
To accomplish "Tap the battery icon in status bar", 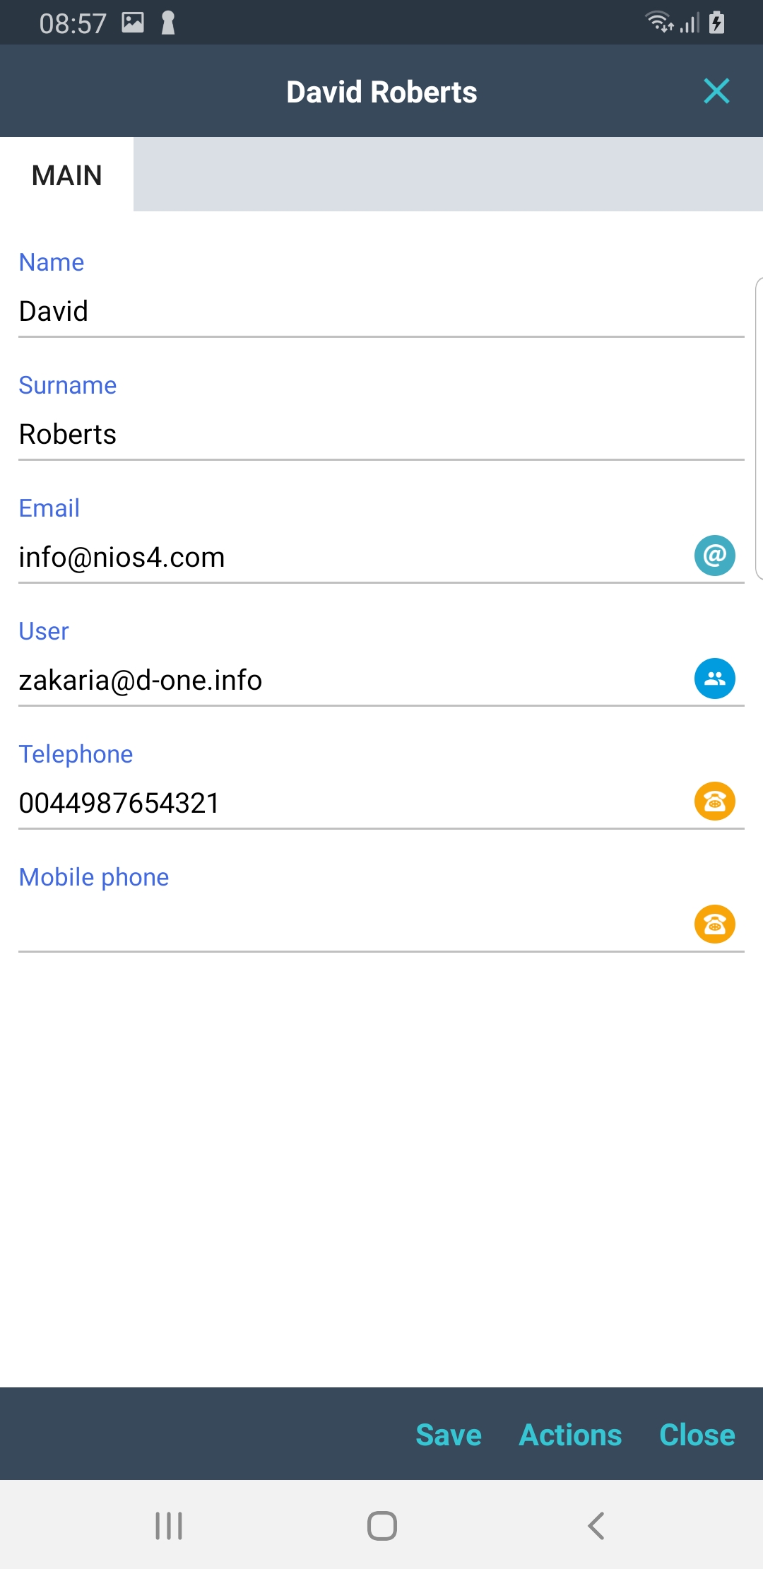I will click(716, 23).
